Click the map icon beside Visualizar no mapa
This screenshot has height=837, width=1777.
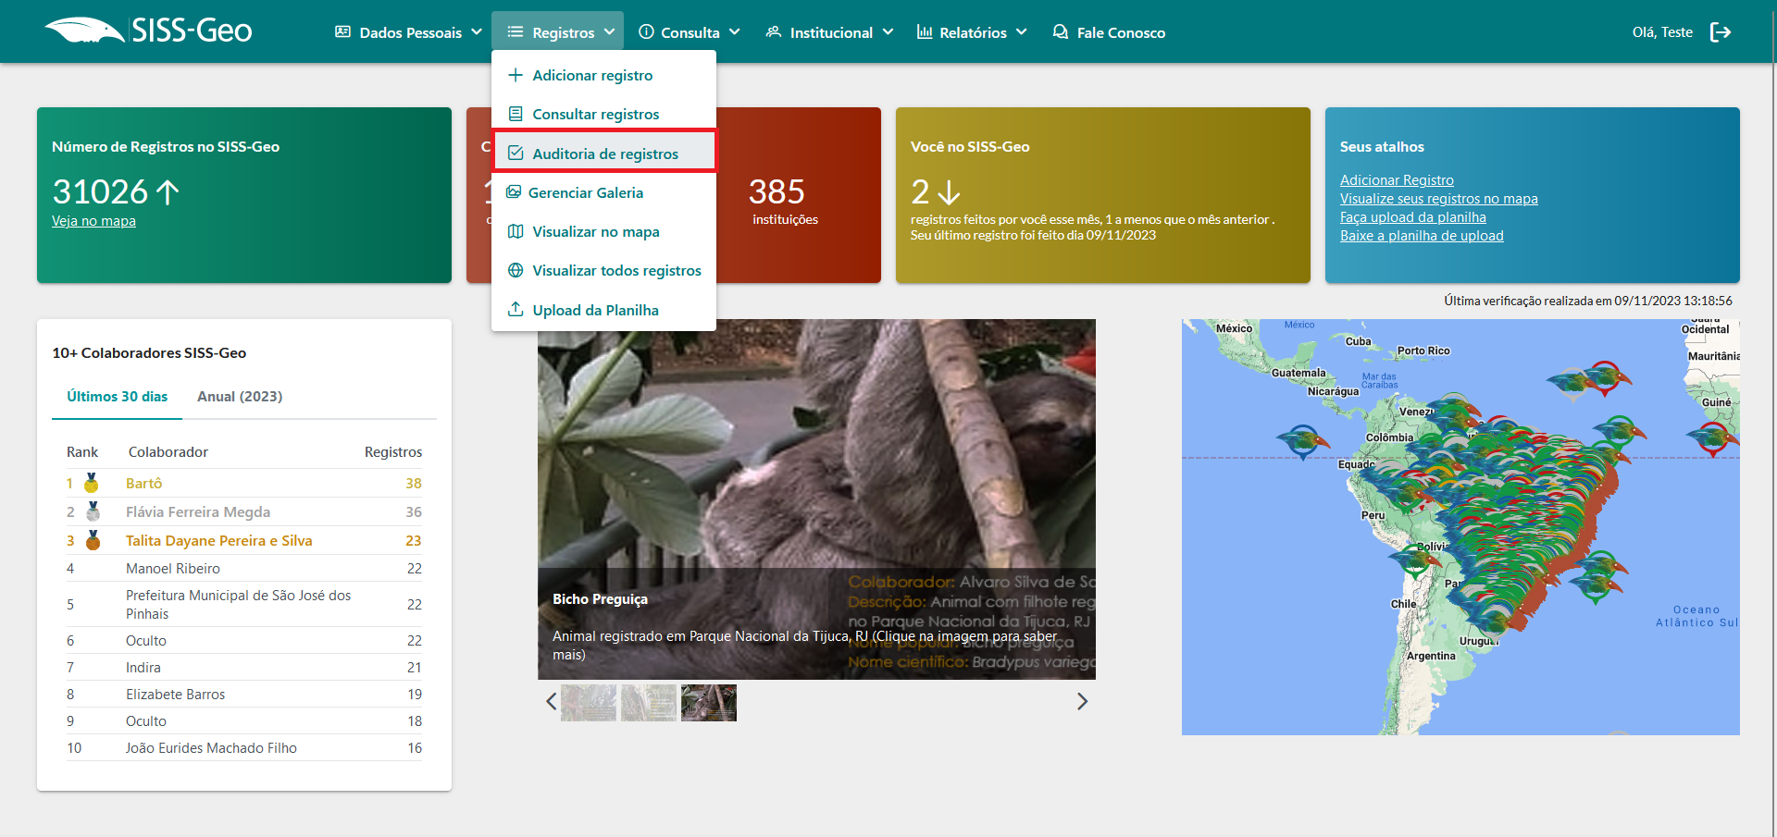click(516, 231)
